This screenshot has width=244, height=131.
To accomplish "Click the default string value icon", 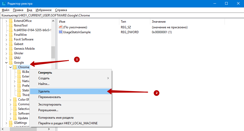I will [61, 27].
